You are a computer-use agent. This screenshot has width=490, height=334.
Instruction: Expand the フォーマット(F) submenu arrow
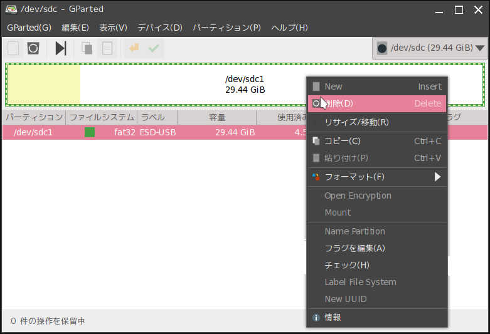tap(437, 177)
